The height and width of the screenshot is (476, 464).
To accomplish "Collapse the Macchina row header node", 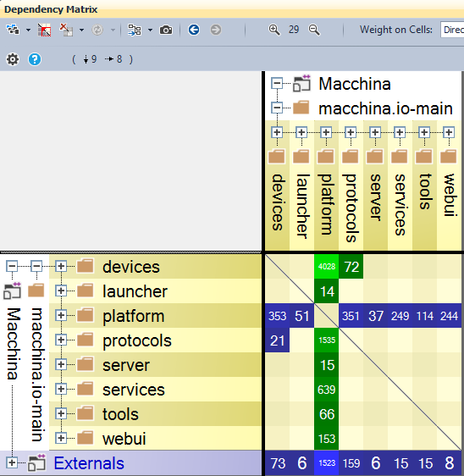I will [x=12, y=266].
